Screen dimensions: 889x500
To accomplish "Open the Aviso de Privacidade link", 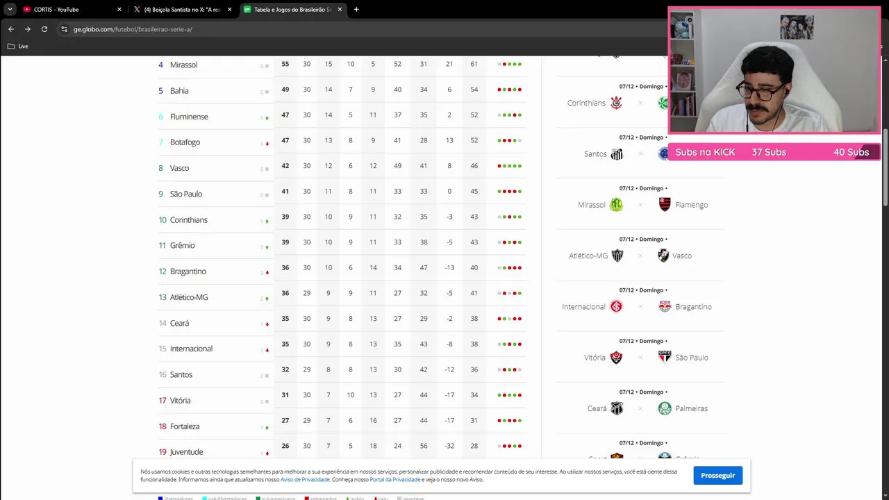I will click(305, 480).
